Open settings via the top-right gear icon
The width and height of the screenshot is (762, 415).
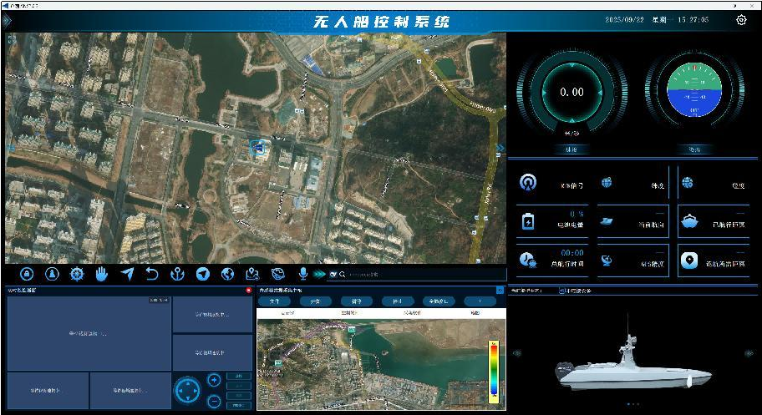click(741, 20)
